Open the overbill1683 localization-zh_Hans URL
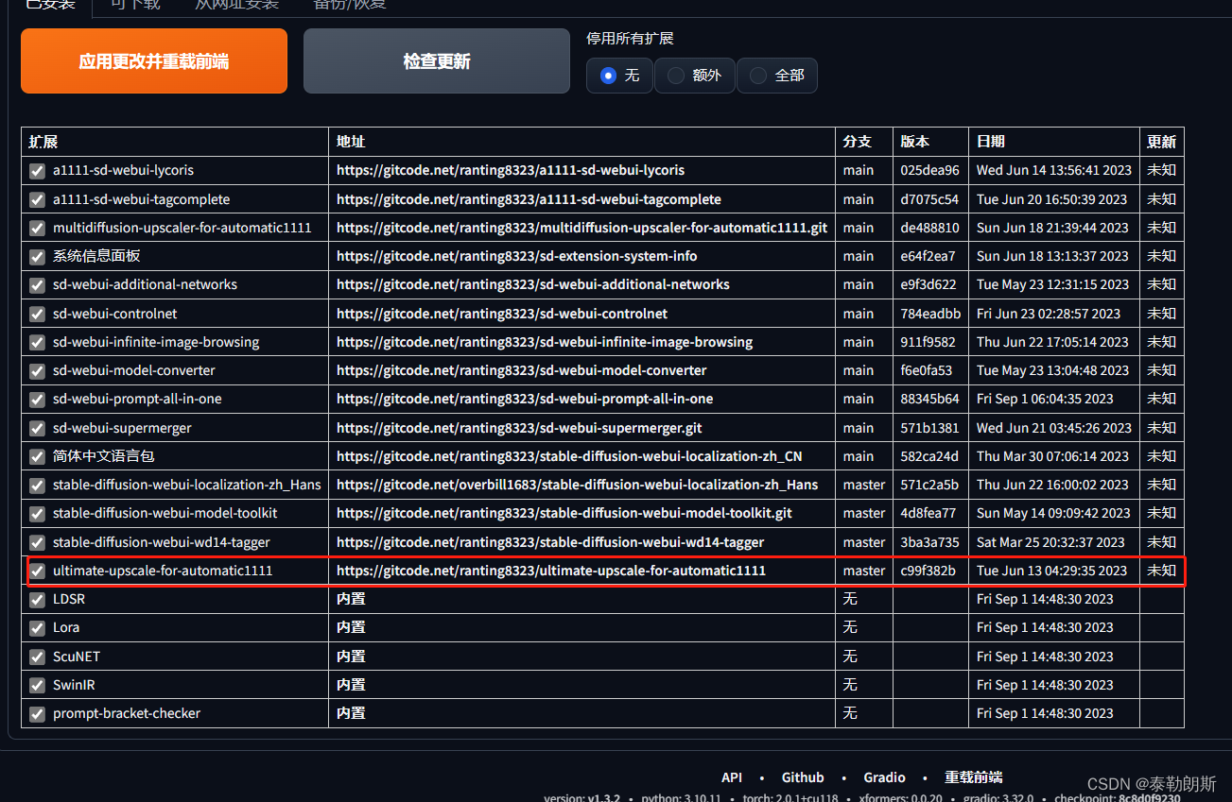 click(577, 485)
